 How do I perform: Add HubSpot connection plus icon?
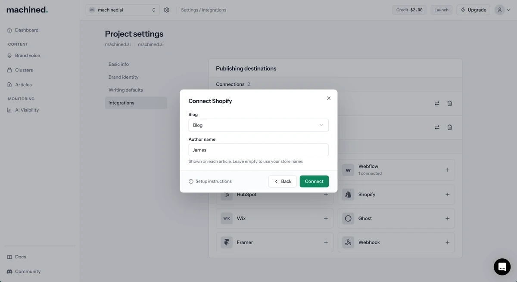[x=326, y=195]
